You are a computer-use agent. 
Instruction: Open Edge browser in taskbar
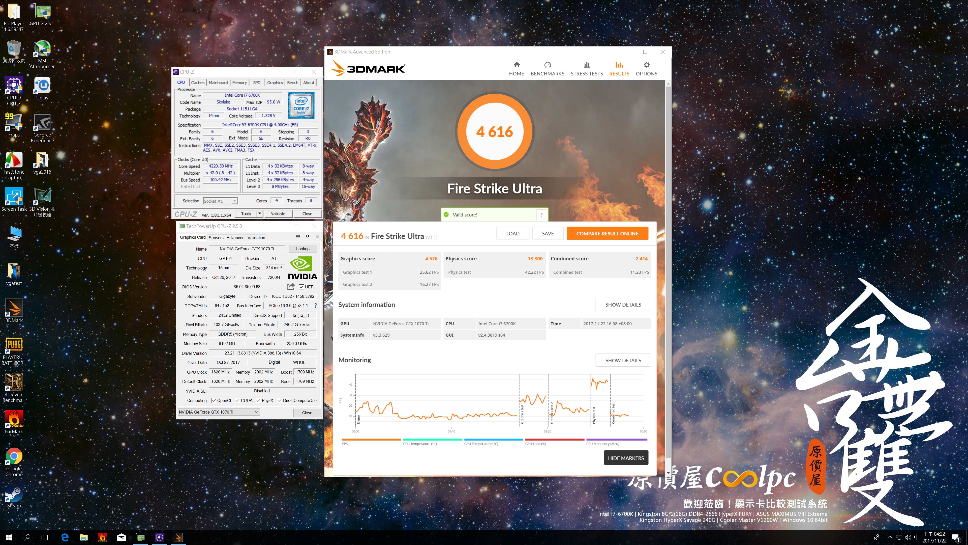click(65, 537)
